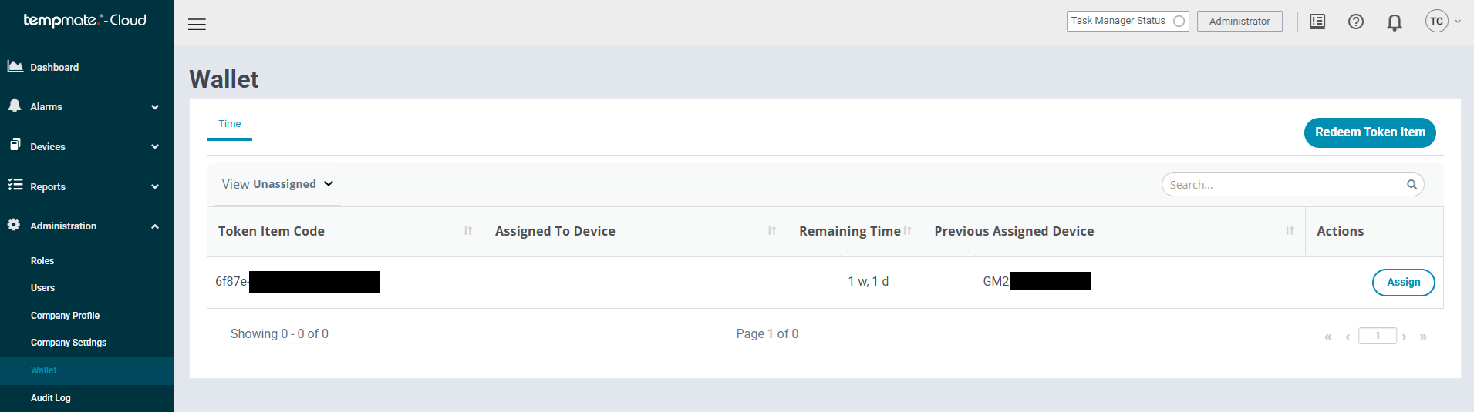Open the notifications bell icon
Screen dimensions: 1474x412
[x=1395, y=22]
